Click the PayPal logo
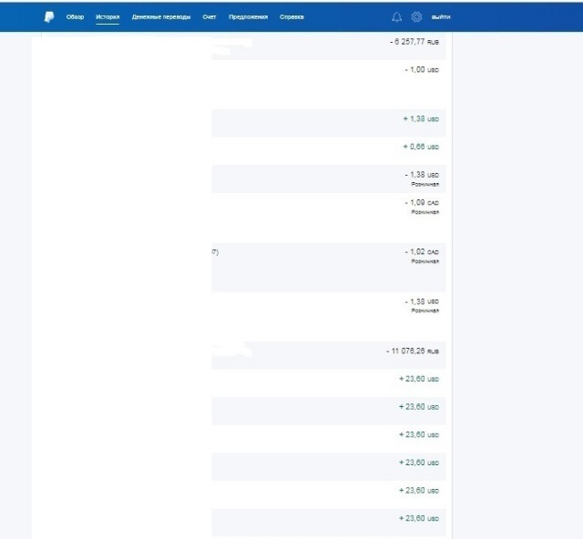 (x=48, y=16)
